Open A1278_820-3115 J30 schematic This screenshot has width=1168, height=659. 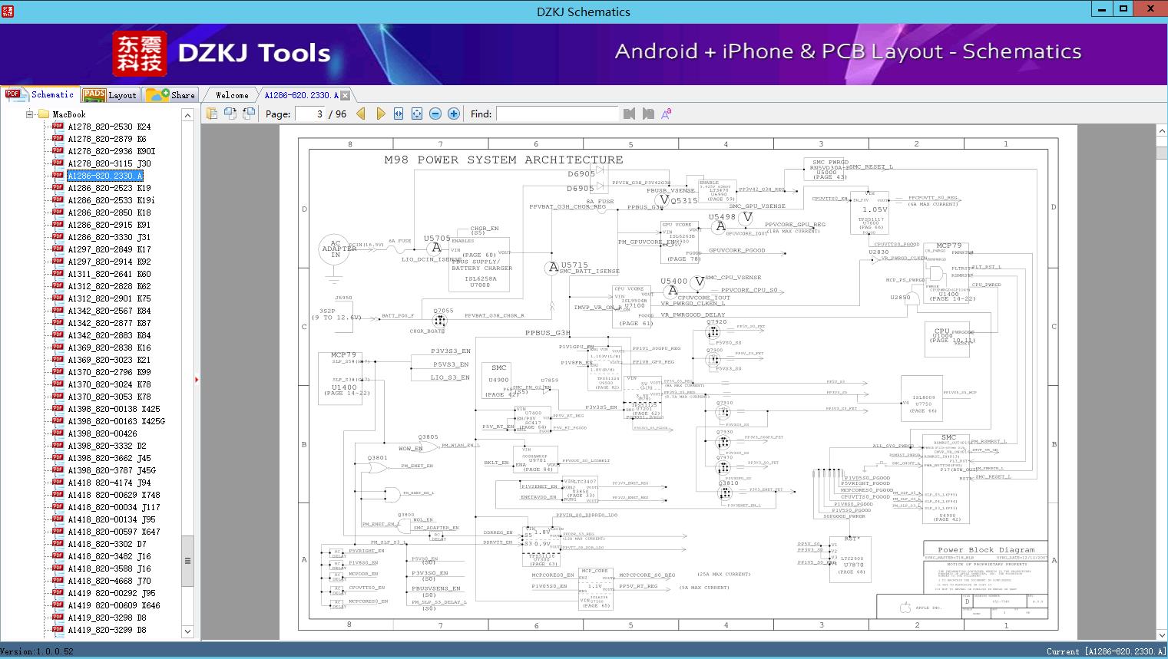(x=109, y=163)
